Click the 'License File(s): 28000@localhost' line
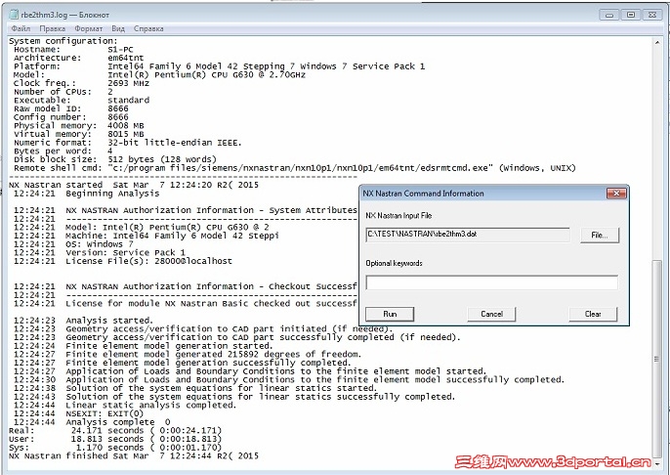Screen dimensions: 670x475 click(123, 261)
